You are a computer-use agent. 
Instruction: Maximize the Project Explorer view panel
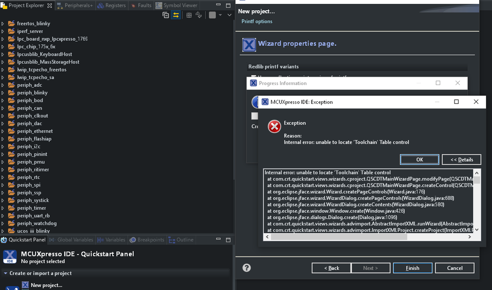click(228, 5)
